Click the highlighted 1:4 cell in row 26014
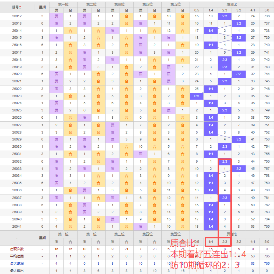Image resolution: width=274 pixels, height=274 pixels. (x=211, y=31)
